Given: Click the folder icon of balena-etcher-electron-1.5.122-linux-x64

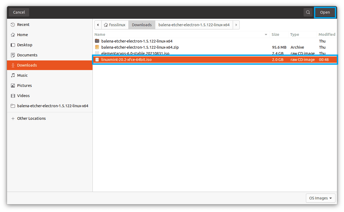Looking at the screenshot, I should click(x=97, y=41).
